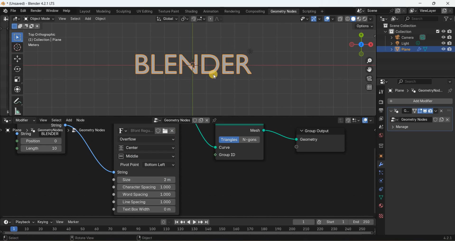
Task: Open the Texture properties tab
Action: [381, 215]
